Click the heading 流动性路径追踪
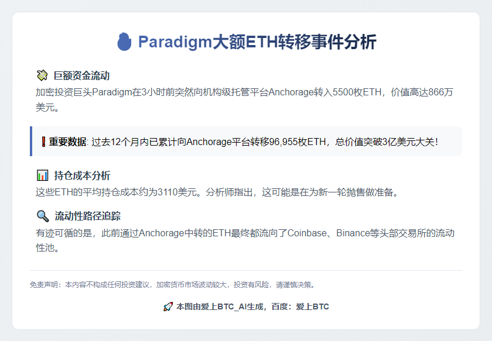The image size is (492, 341). (x=87, y=216)
